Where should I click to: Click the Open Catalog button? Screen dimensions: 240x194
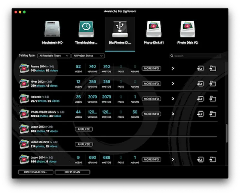point(35,172)
